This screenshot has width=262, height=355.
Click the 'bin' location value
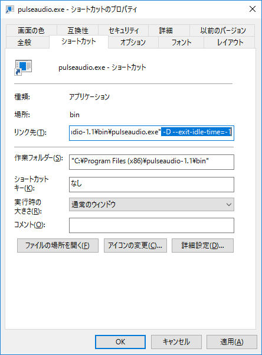[x=74, y=115]
